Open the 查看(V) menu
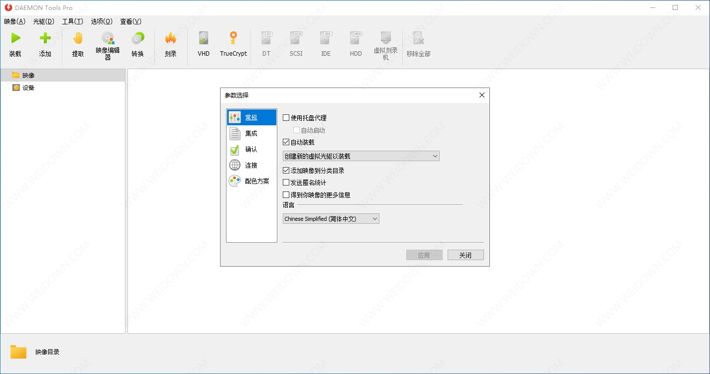Image resolution: width=710 pixels, height=374 pixels. tap(131, 21)
